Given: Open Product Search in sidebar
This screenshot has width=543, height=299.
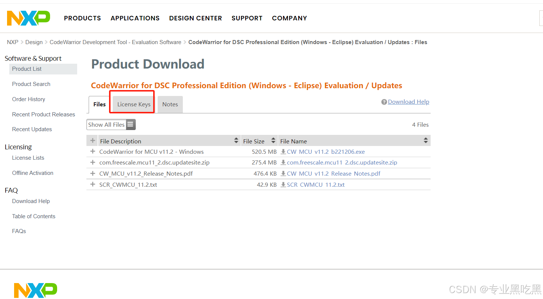Looking at the screenshot, I should 31,84.
